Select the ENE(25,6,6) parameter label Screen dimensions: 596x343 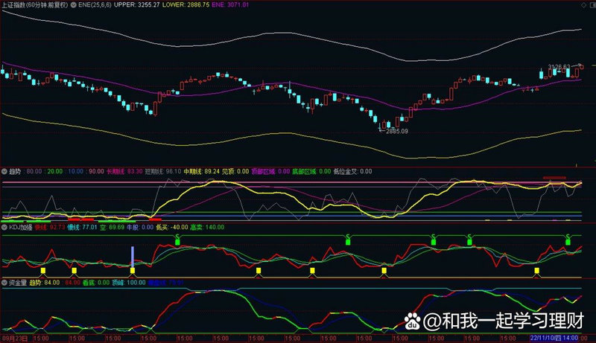point(95,5)
